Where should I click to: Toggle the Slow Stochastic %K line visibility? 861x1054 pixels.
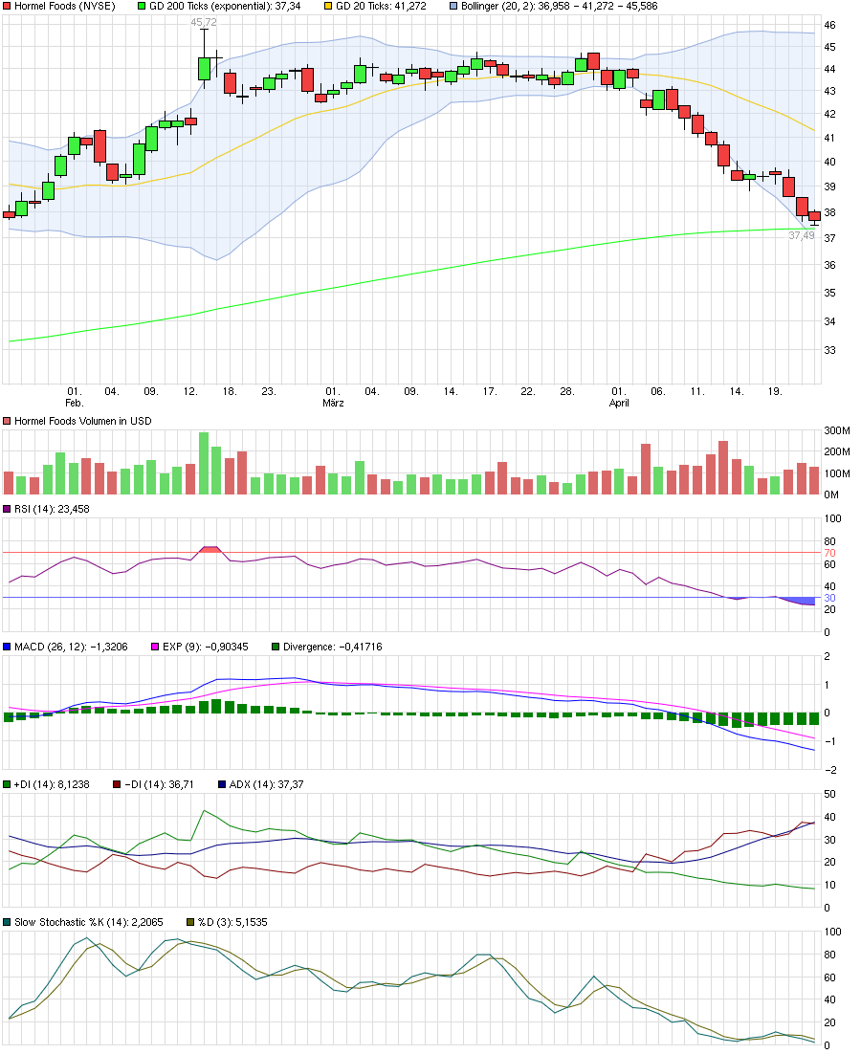8,920
